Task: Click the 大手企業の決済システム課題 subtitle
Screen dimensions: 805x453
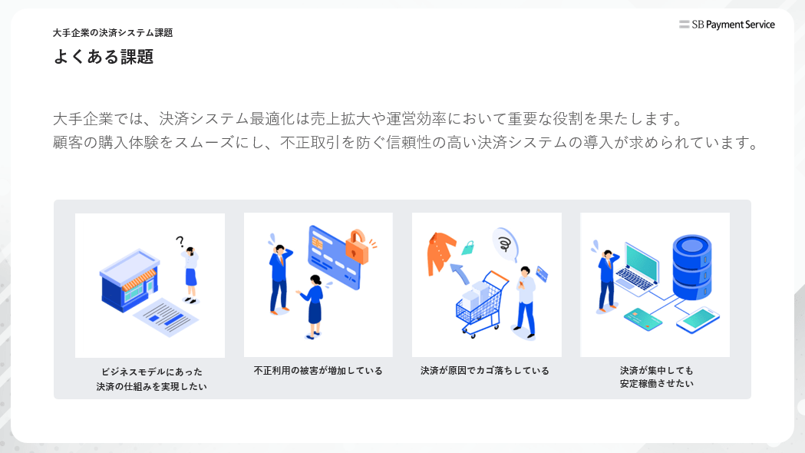Action: tap(113, 33)
